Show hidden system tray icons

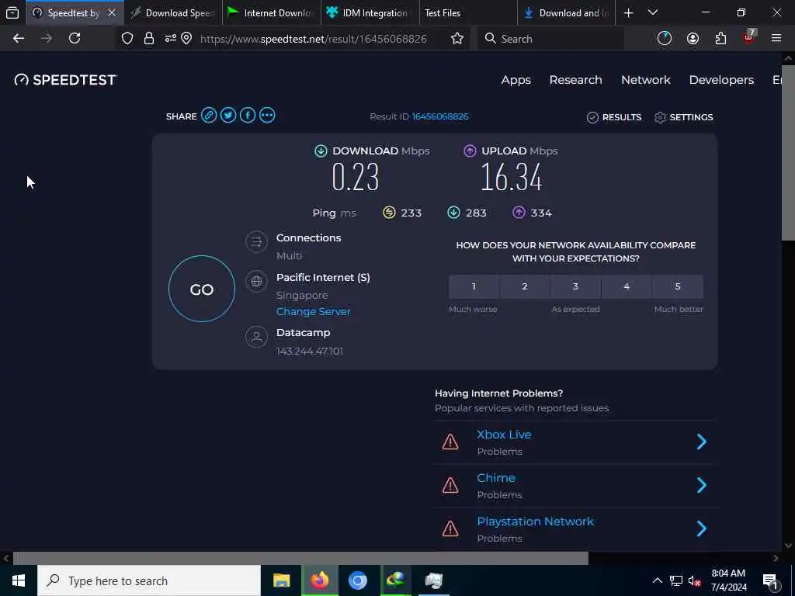coord(657,580)
